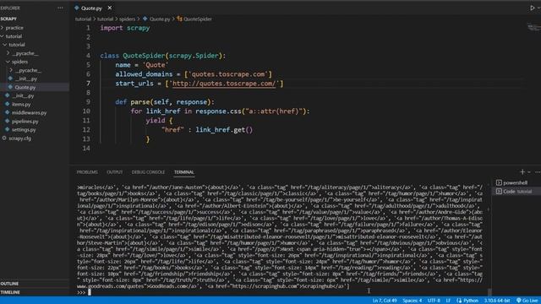
Task: Collapse the SCRAPY workspace header
Action: tap(8, 19)
